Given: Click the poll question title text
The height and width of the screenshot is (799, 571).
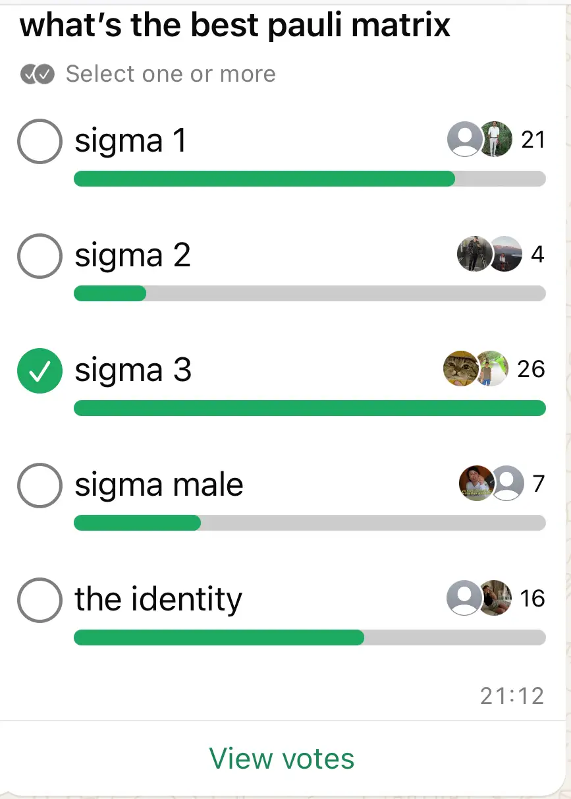Looking at the screenshot, I should (x=235, y=25).
